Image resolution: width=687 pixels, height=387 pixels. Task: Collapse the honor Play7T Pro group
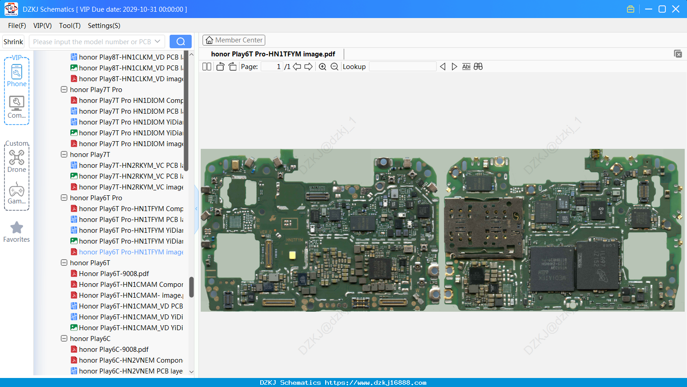64,90
